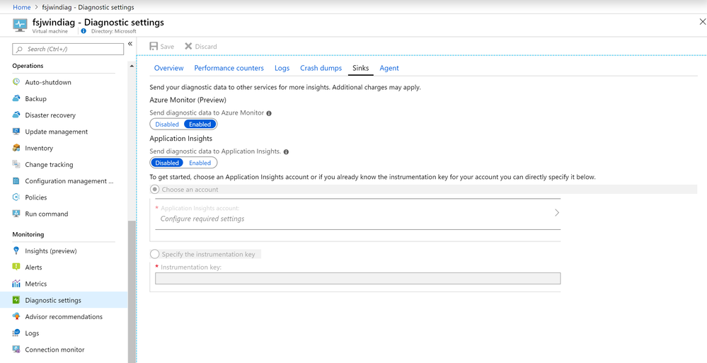
Task: Expand Application Insights account chevron
Action: click(557, 212)
